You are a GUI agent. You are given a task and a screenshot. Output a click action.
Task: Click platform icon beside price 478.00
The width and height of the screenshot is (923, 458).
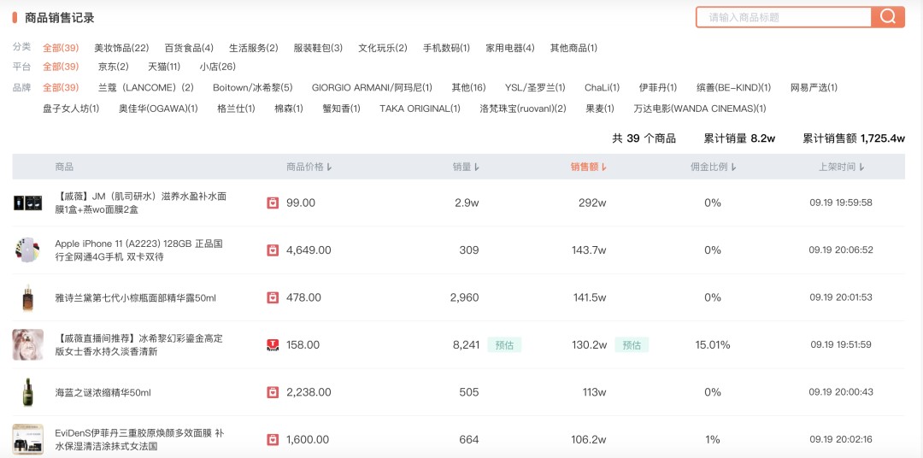coord(273,297)
